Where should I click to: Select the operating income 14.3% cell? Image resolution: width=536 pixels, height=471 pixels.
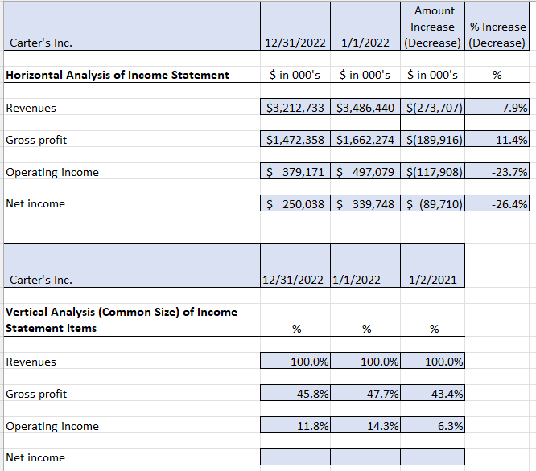[x=365, y=425]
